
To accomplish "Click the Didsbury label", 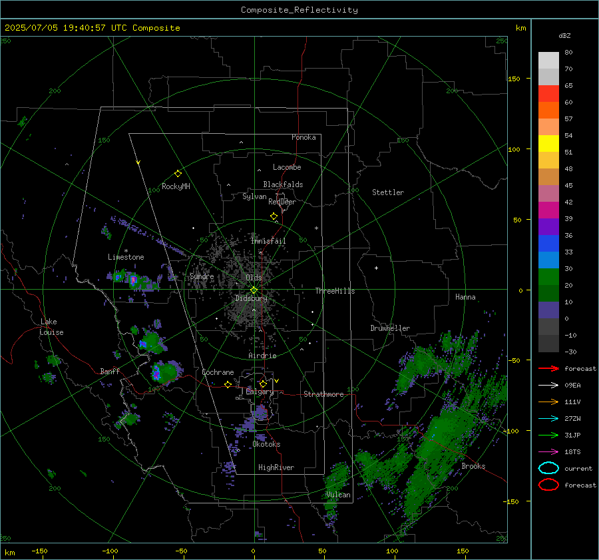I will (x=251, y=298).
